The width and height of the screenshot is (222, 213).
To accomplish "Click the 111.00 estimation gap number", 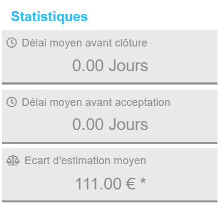I will 98,184.
